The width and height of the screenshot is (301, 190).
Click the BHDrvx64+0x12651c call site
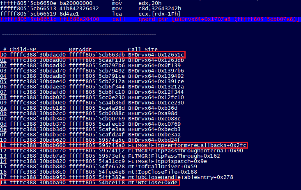[156, 54]
